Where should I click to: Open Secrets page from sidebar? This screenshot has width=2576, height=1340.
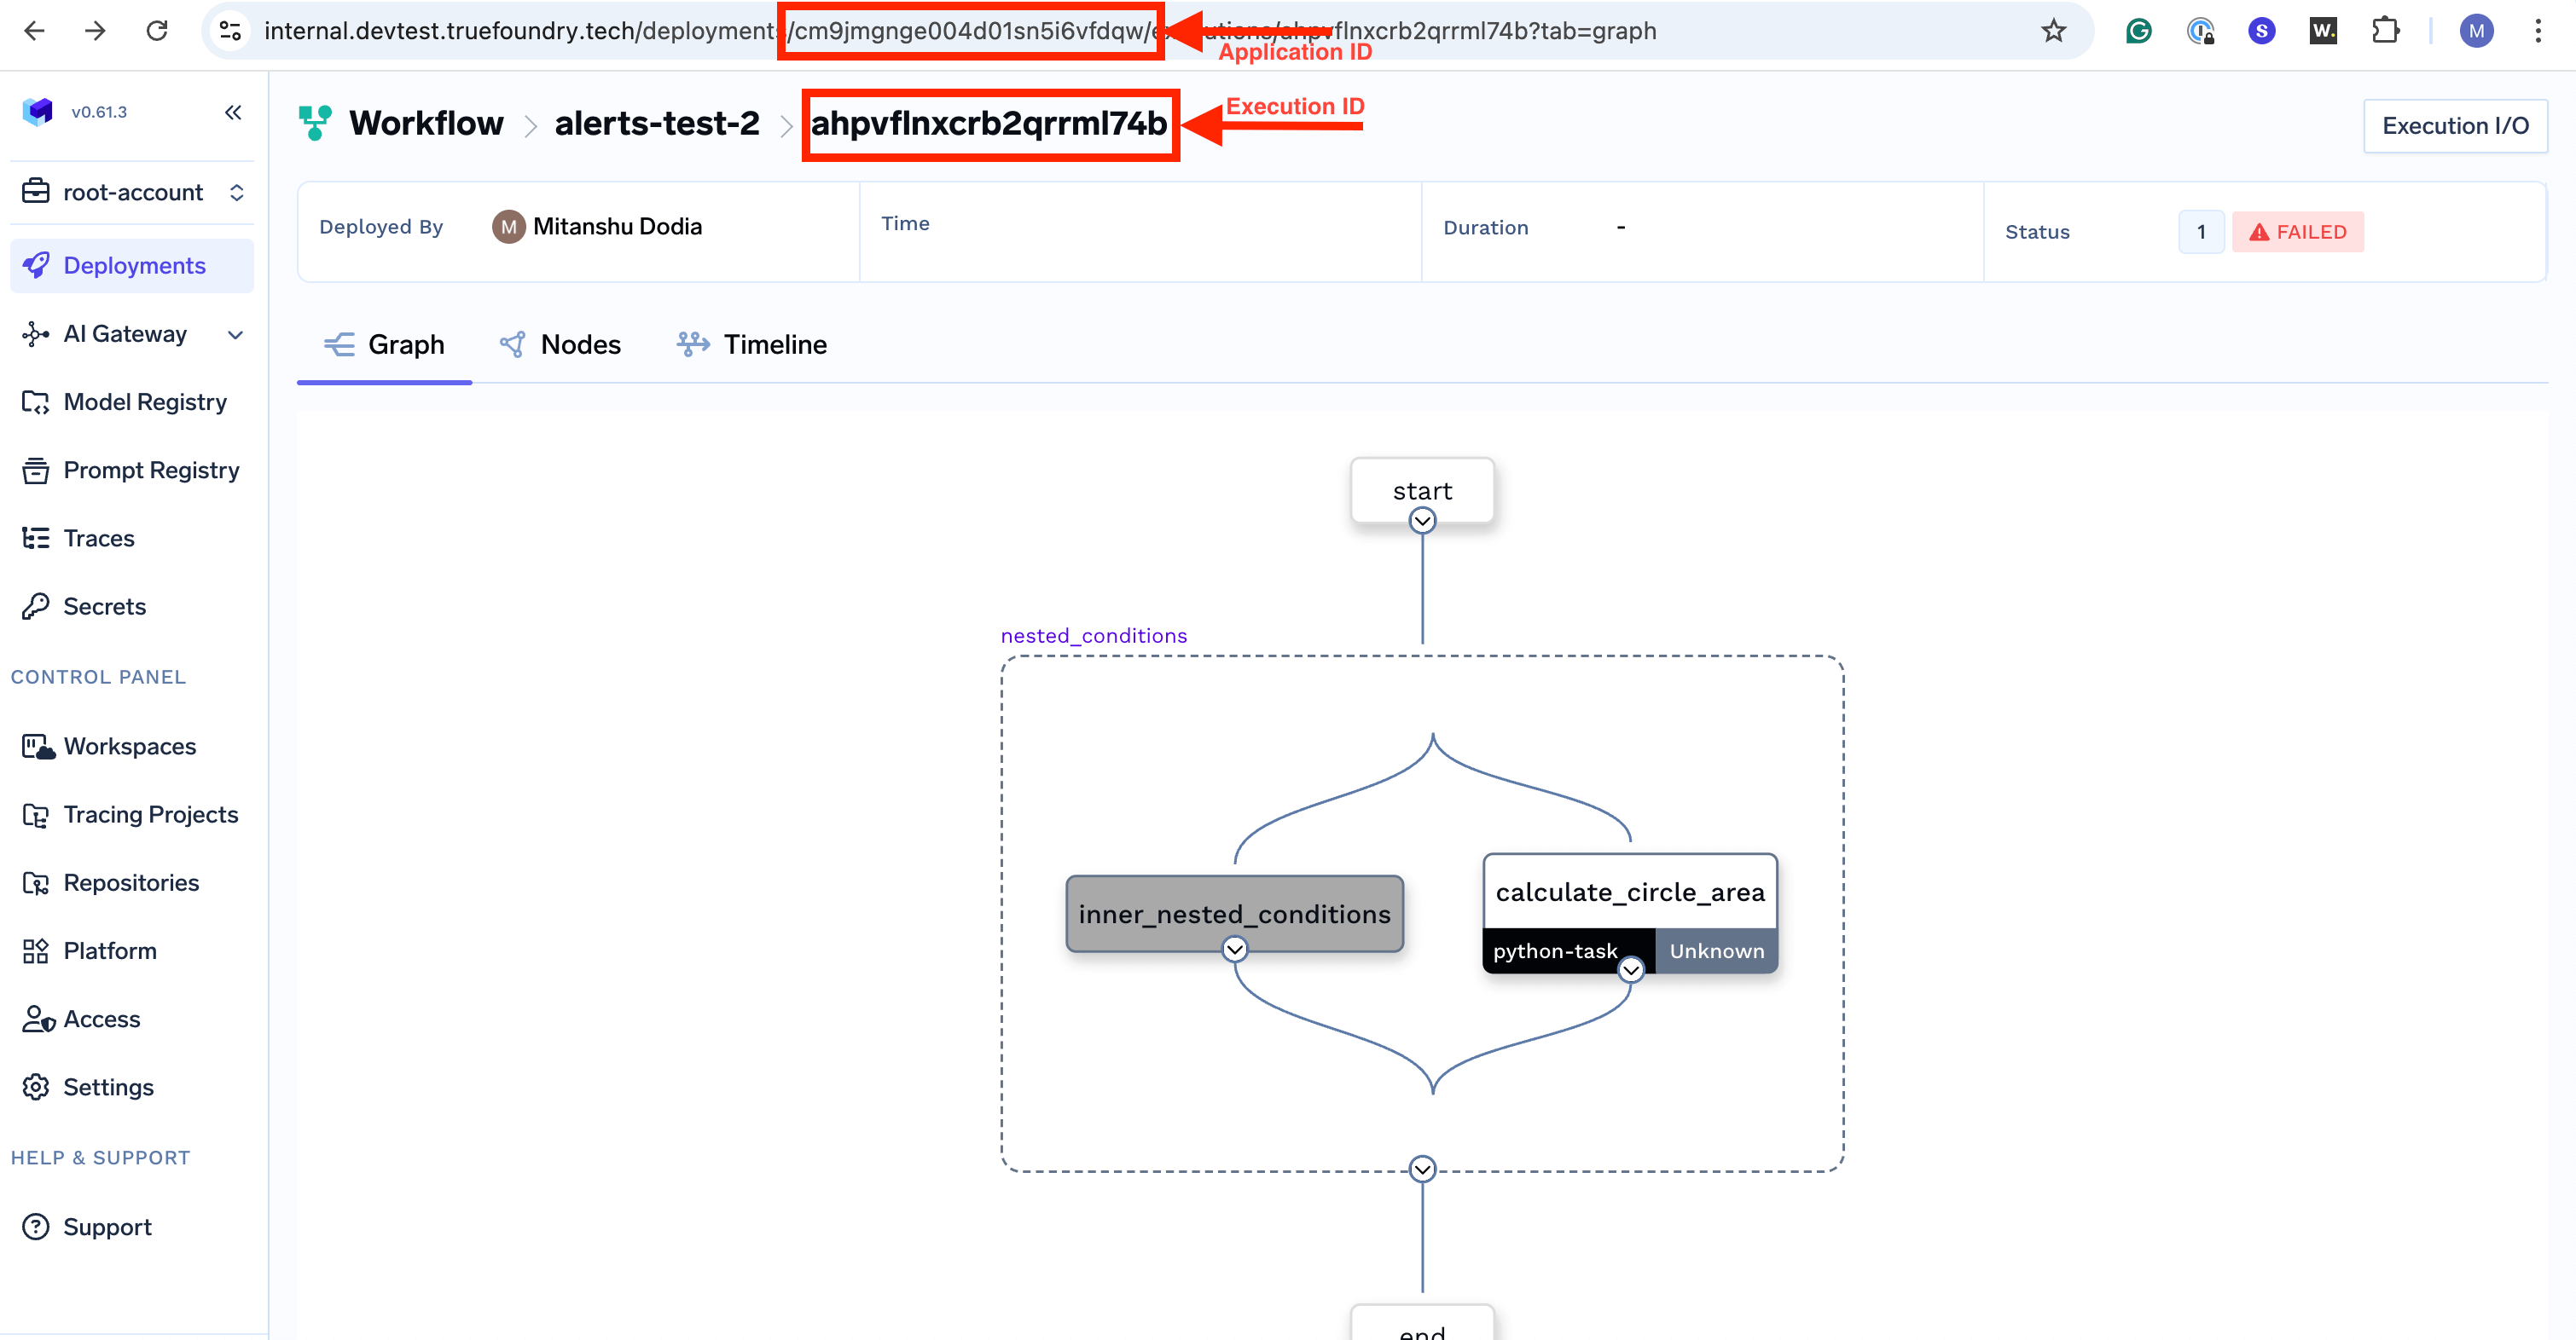point(104,607)
